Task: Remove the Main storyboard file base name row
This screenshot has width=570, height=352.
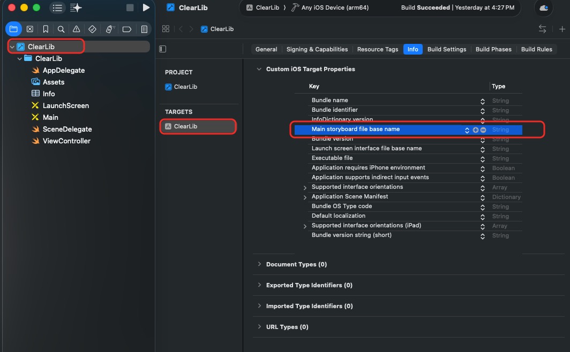Action: pyautogui.click(x=483, y=130)
